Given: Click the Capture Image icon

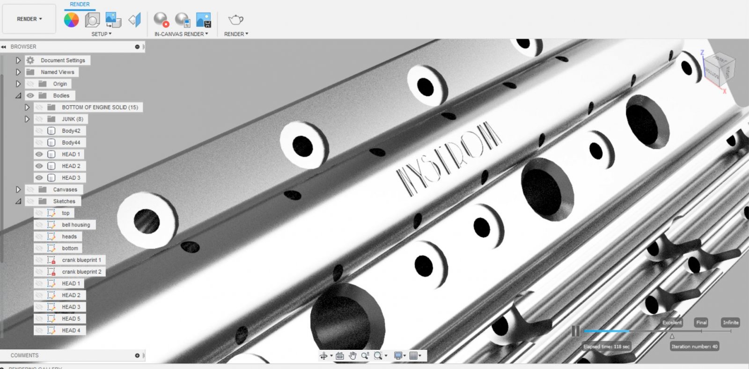Looking at the screenshot, I should pyautogui.click(x=204, y=20).
